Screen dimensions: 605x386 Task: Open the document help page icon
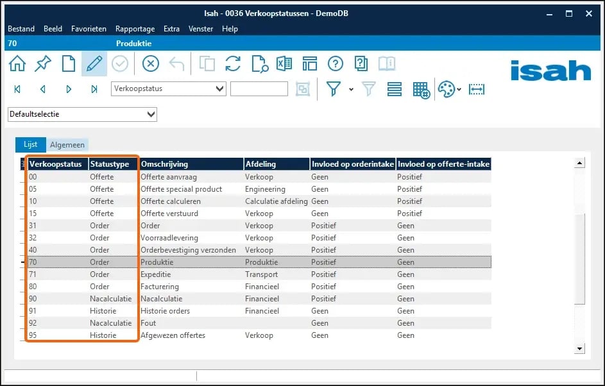pos(361,63)
